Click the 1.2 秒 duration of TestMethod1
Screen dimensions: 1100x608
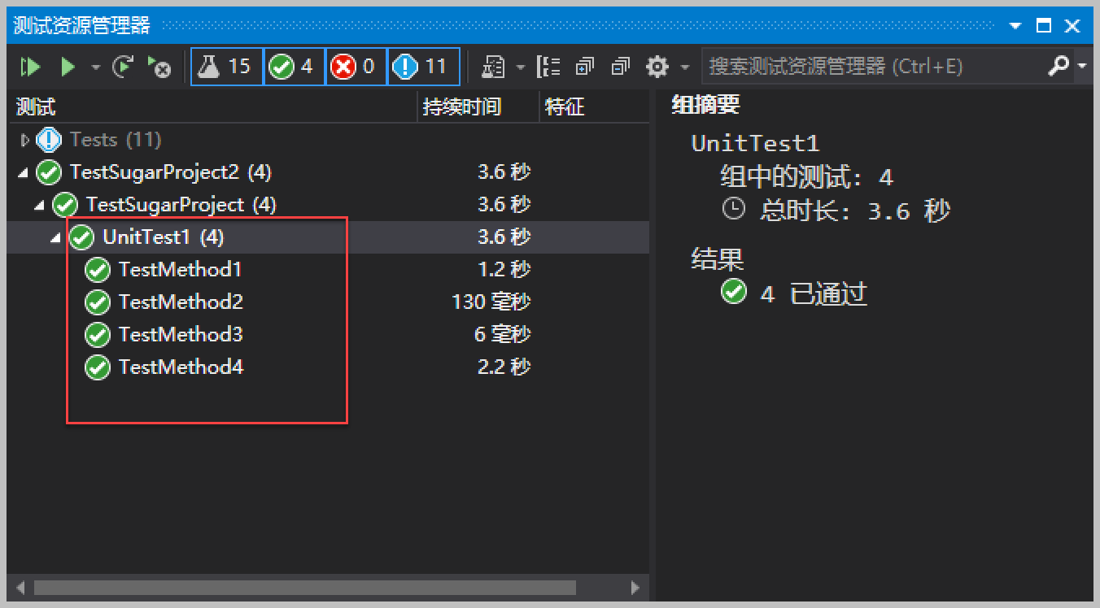pos(504,269)
